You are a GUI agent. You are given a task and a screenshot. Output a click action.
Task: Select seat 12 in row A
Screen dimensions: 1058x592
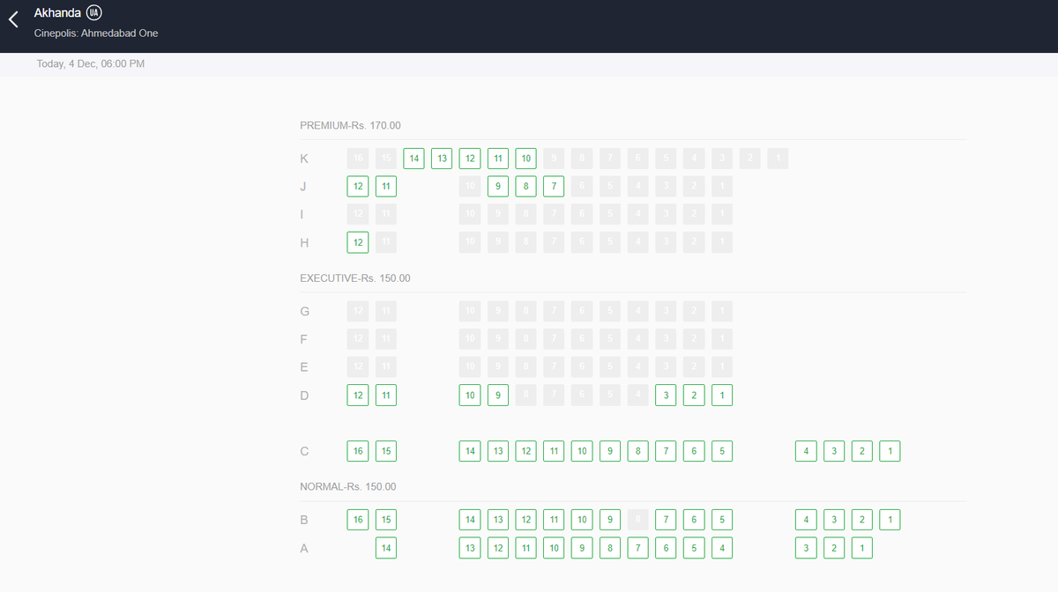point(498,548)
